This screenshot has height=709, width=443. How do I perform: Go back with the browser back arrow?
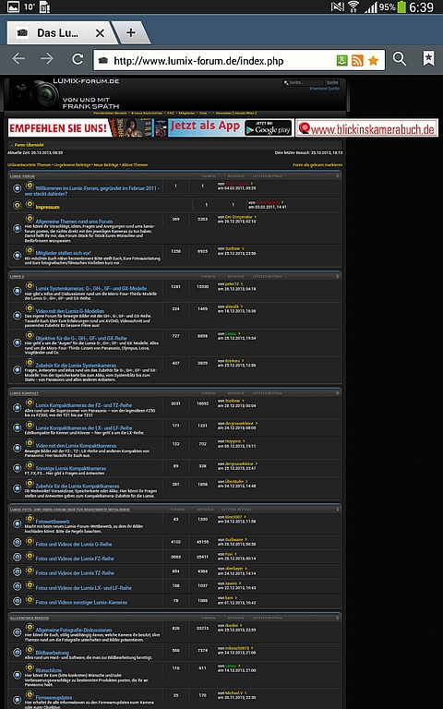point(18,59)
